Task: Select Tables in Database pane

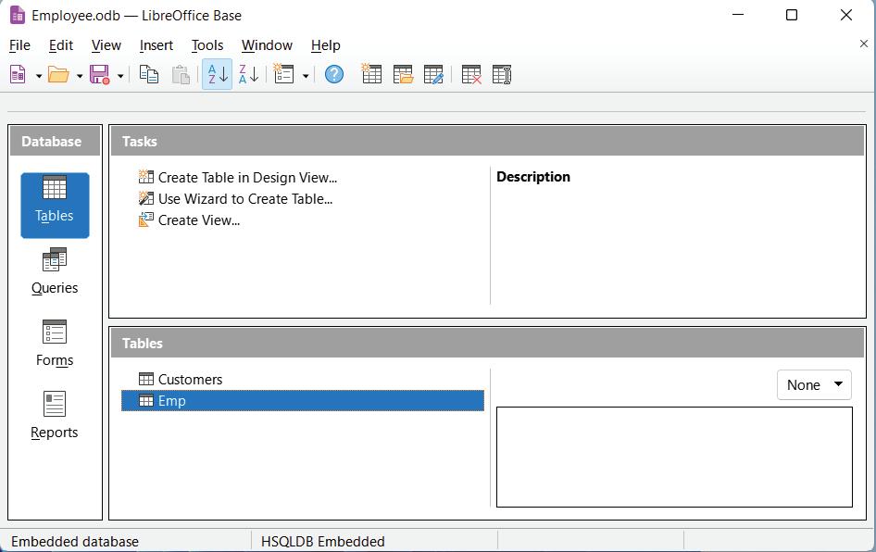Action: 55,205
